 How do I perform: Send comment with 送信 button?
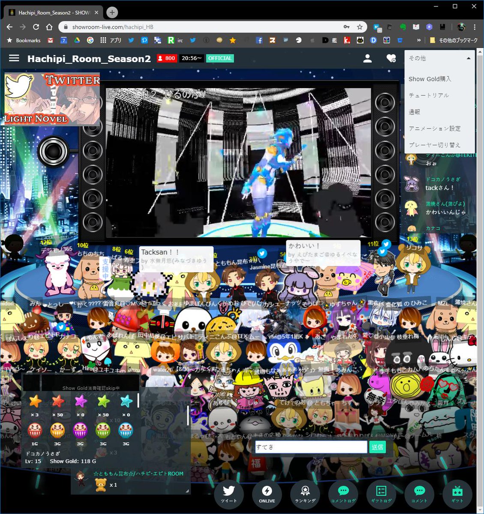click(377, 447)
